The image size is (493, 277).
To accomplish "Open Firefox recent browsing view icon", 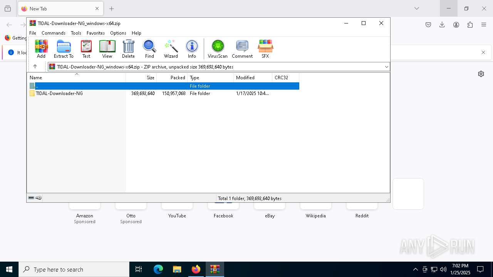I will coord(8,8).
